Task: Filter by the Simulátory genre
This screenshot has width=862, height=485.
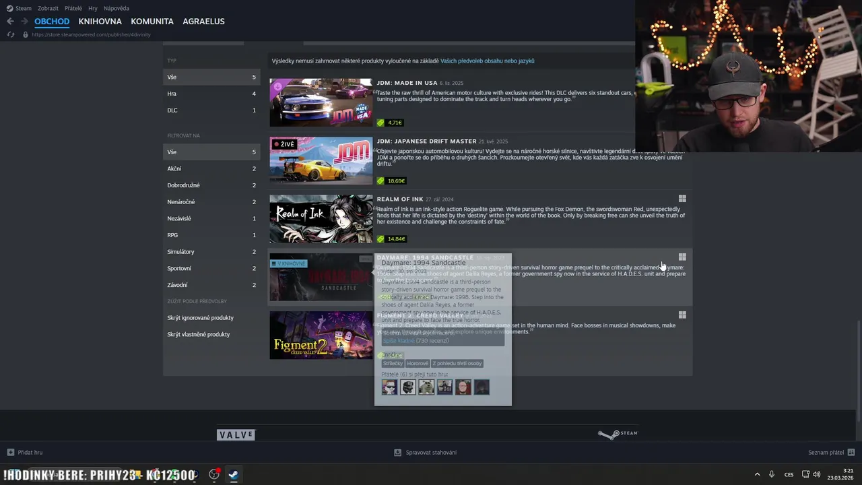Action: click(211, 251)
